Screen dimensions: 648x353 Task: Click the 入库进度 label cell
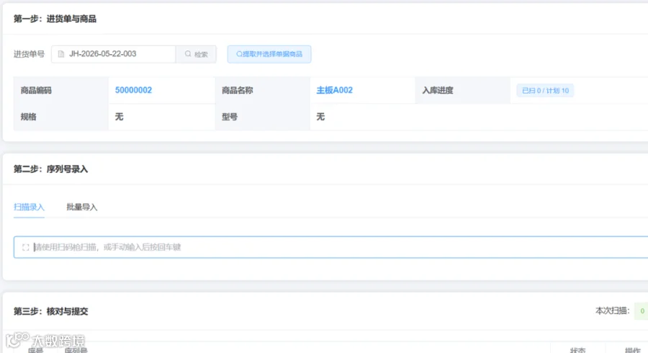click(463, 90)
